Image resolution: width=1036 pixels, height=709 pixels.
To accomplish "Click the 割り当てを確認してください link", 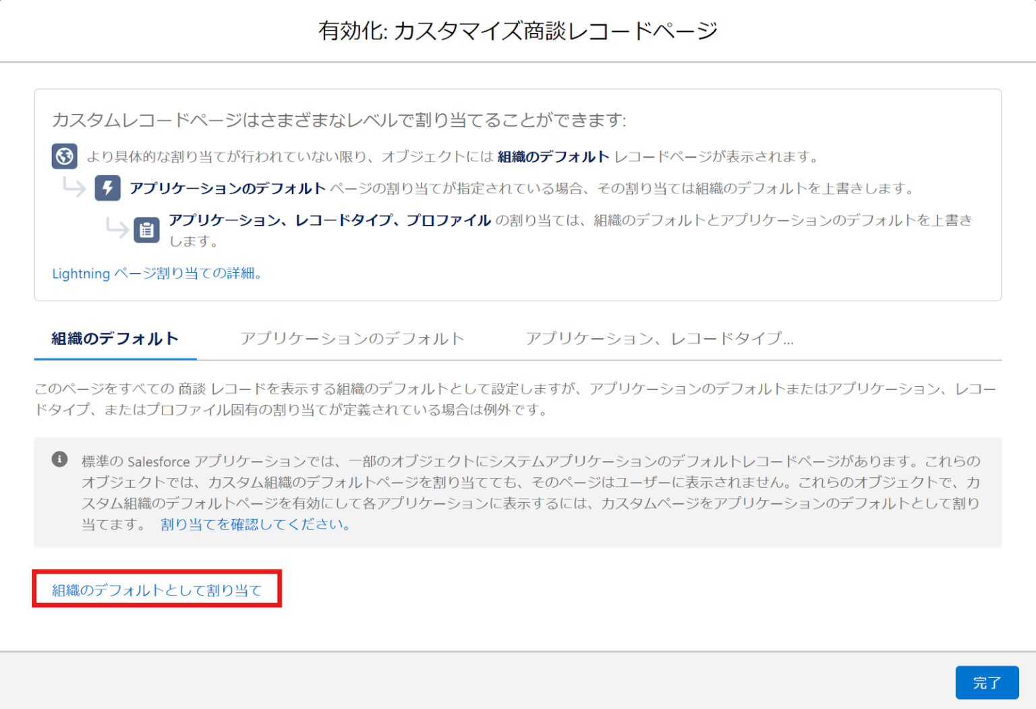I will point(254,525).
